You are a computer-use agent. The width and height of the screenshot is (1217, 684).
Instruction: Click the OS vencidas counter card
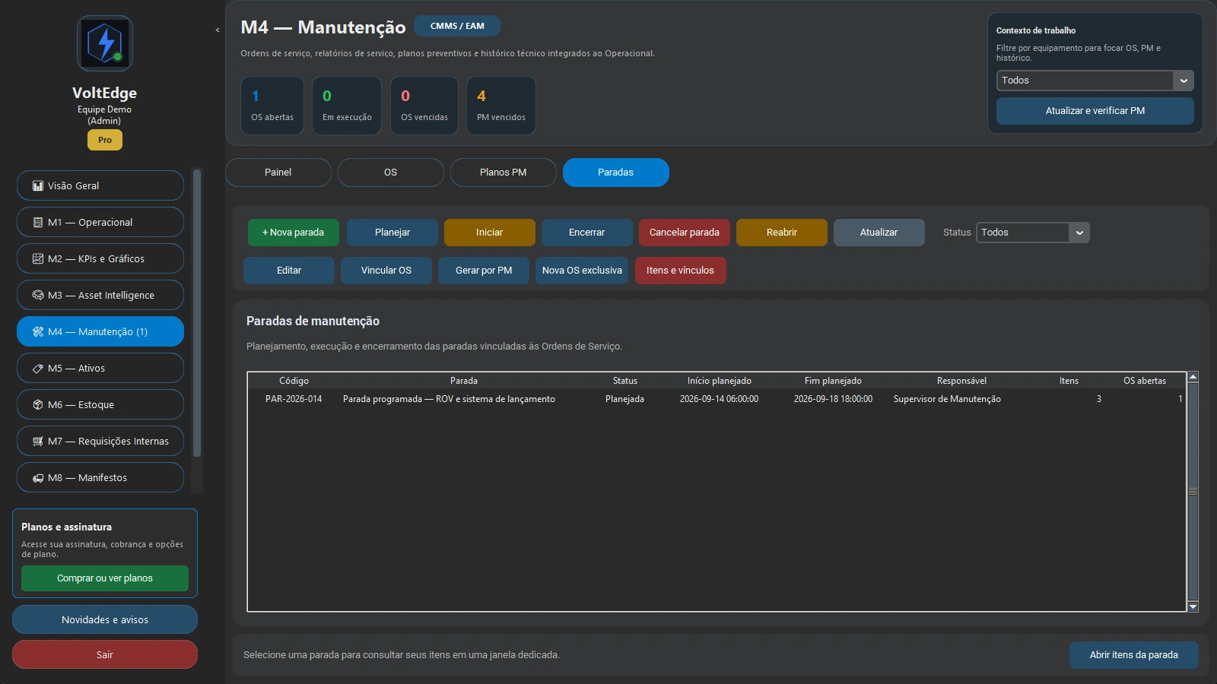424,106
